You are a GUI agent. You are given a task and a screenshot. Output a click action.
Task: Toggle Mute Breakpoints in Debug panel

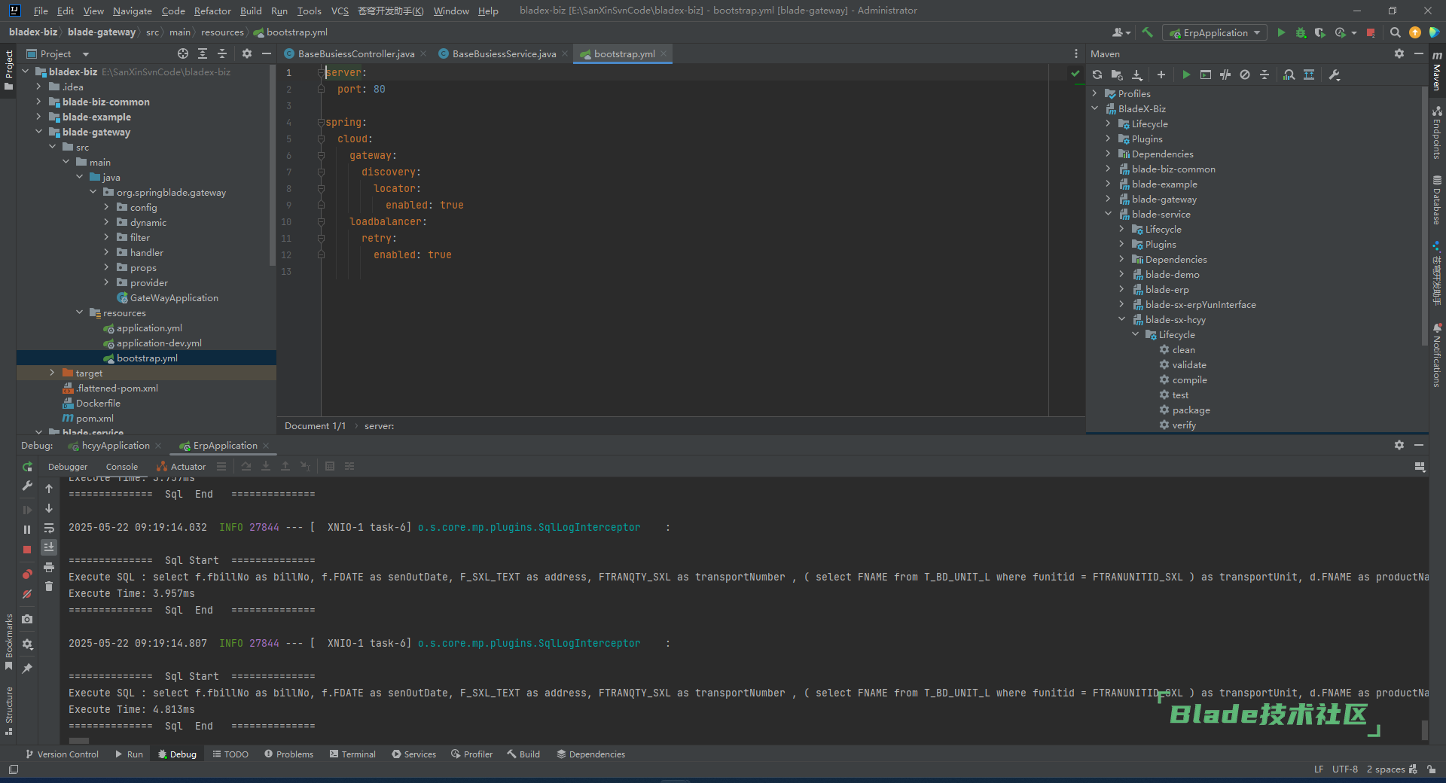27,594
